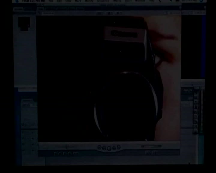
Task: Open the Sequence menu
Action: (x=103, y=1)
